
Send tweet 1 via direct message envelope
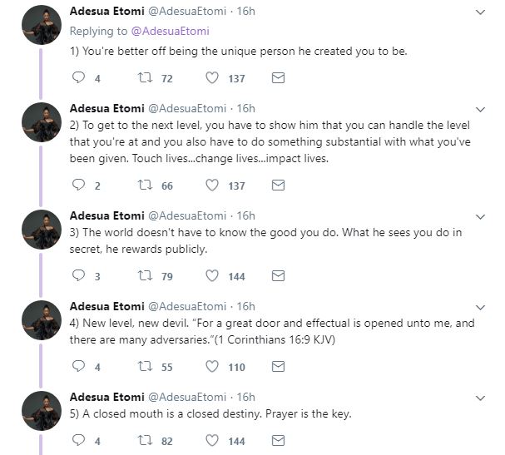pyautogui.click(x=279, y=77)
